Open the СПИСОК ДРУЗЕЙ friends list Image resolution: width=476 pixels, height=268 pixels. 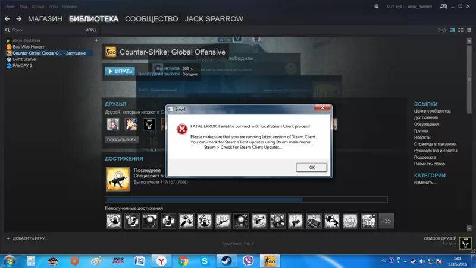440,238
